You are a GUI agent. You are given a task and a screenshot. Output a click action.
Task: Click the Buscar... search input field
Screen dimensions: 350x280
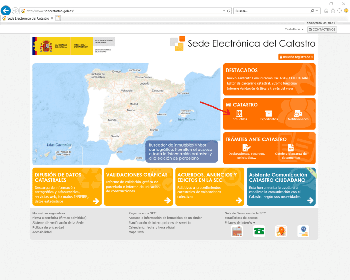tap(271, 11)
